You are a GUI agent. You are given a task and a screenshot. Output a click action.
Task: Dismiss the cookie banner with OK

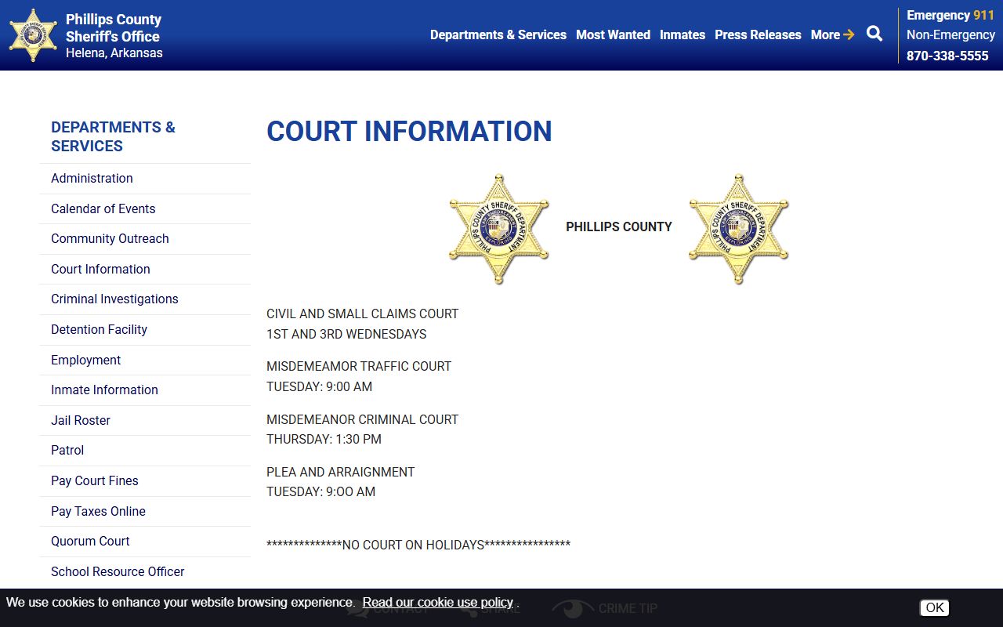click(x=934, y=607)
